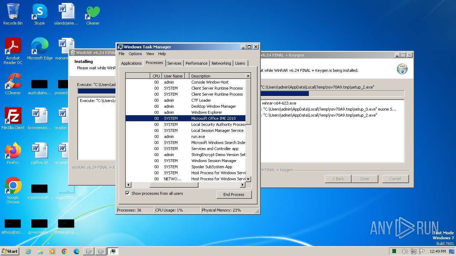This screenshot has height=256, width=456.
Task: Sort processes by User Name column
Action: (173, 76)
